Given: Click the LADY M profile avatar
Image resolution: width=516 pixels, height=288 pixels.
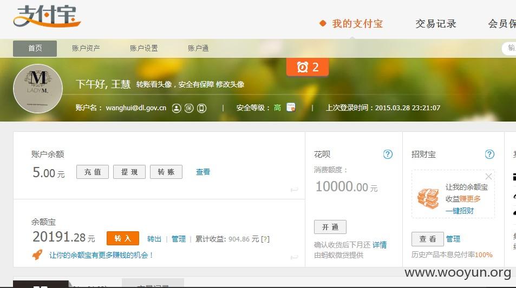Looking at the screenshot, I should coord(38,89).
